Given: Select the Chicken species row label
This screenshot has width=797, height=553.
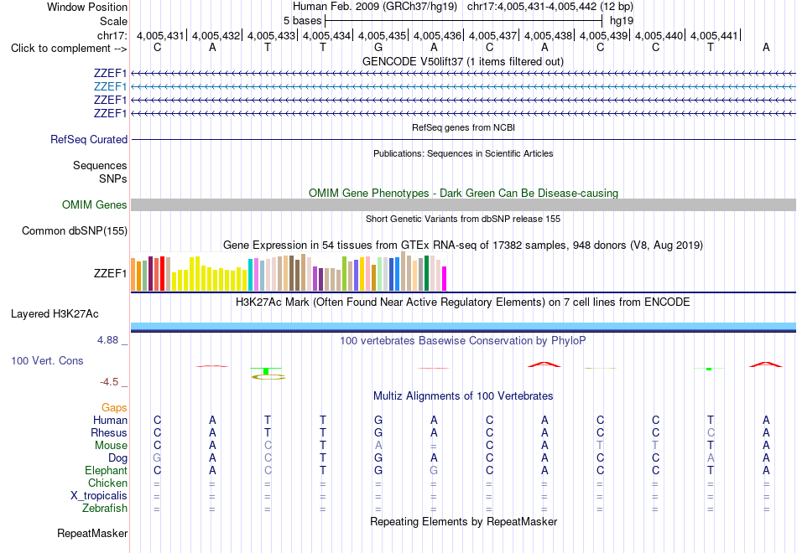Looking at the screenshot, I should pyautogui.click(x=107, y=483).
